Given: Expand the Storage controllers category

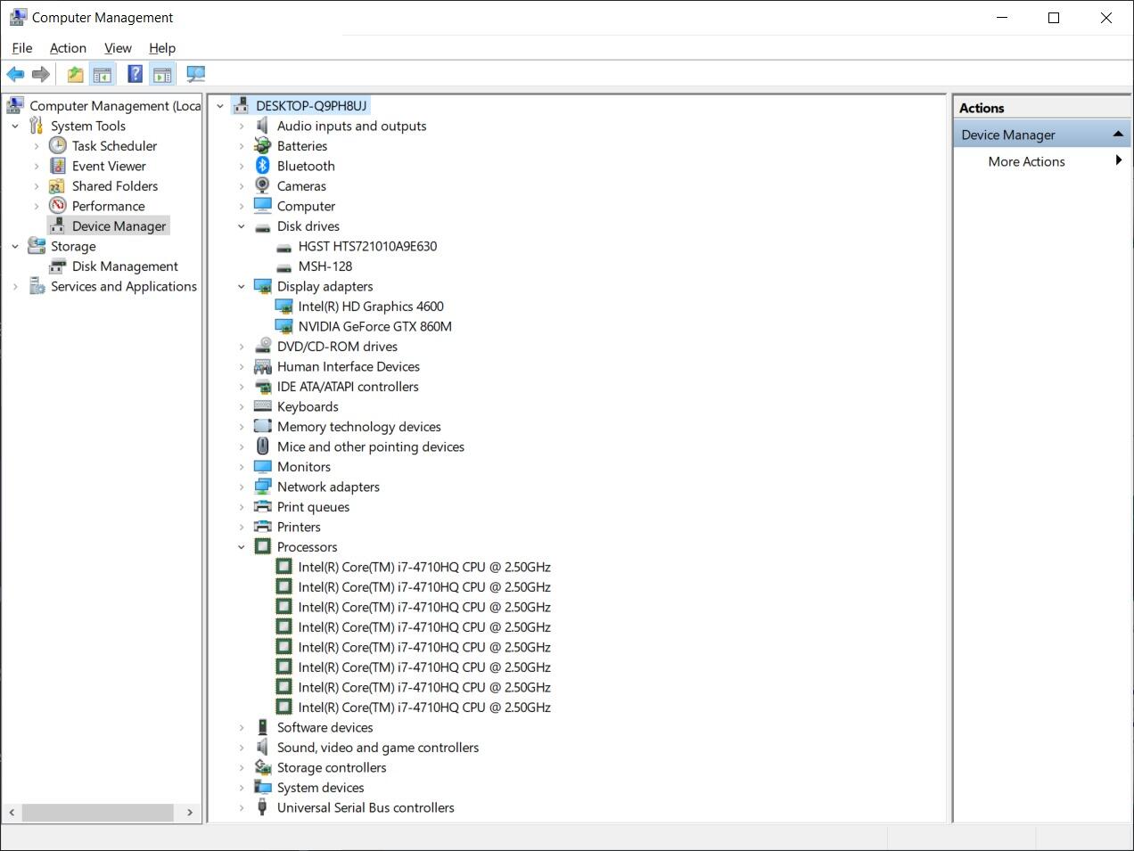Looking at the screenshot, I should click(242, 767).
